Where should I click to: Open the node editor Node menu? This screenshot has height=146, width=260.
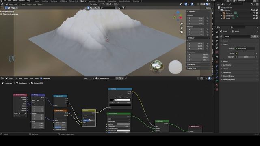click(37, 78)
